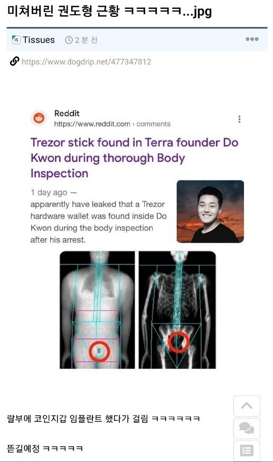Open the vertical dots menu beside Reddit
The image size is (273, 462).
(239, 119)
